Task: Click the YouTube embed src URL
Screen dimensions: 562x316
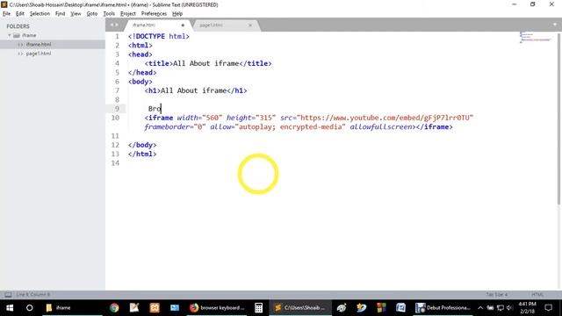Action: (385, 118)
